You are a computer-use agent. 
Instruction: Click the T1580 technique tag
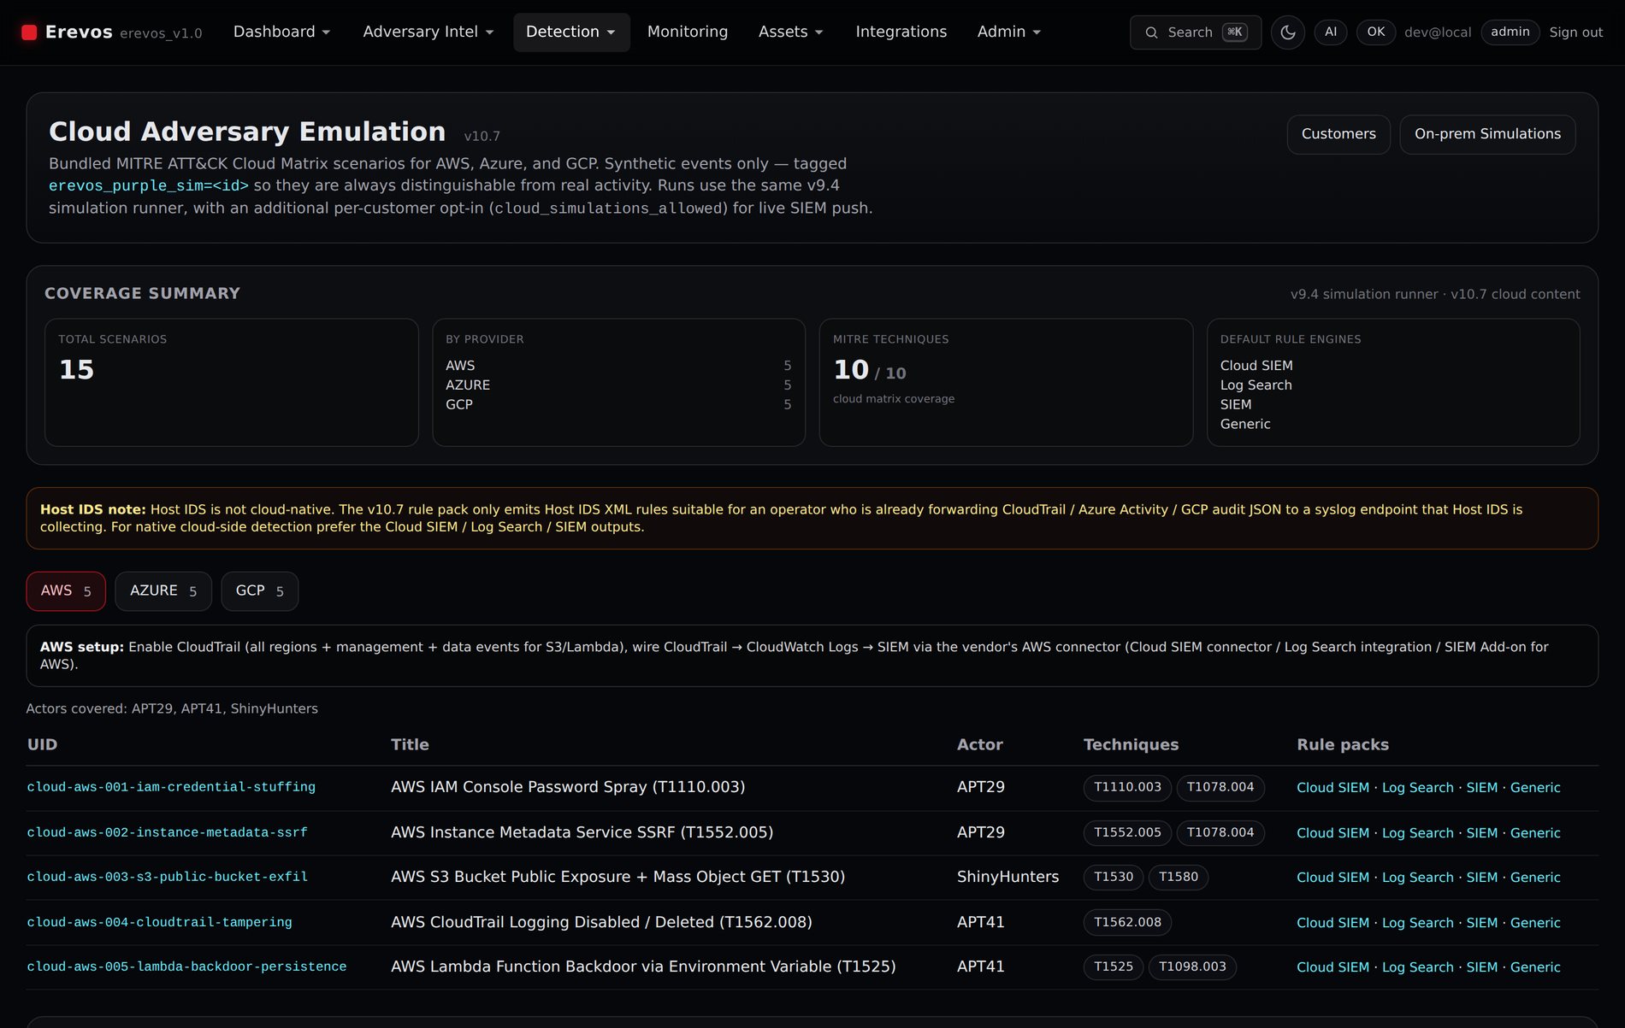(1178, 877)
